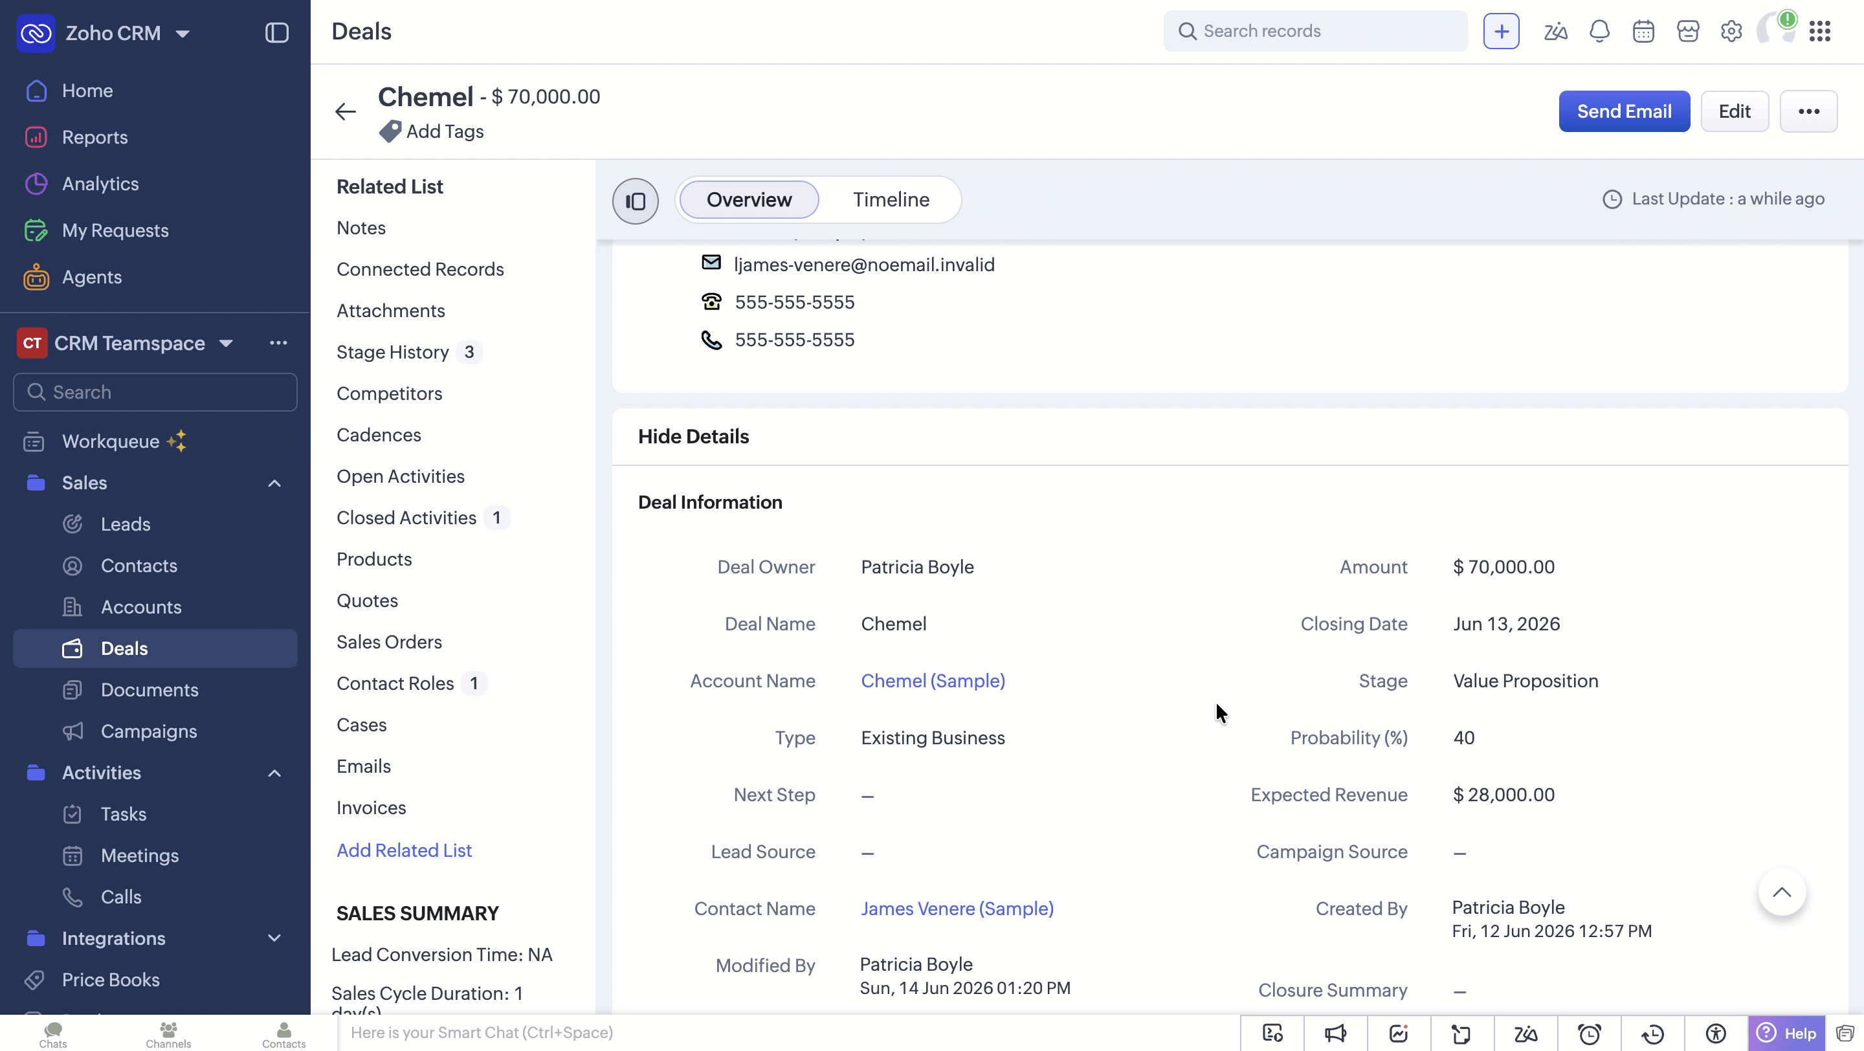Click the recent items history icon in footer
1864x1051 pixels.
pyautogui.click(x=1653, y=1034)
